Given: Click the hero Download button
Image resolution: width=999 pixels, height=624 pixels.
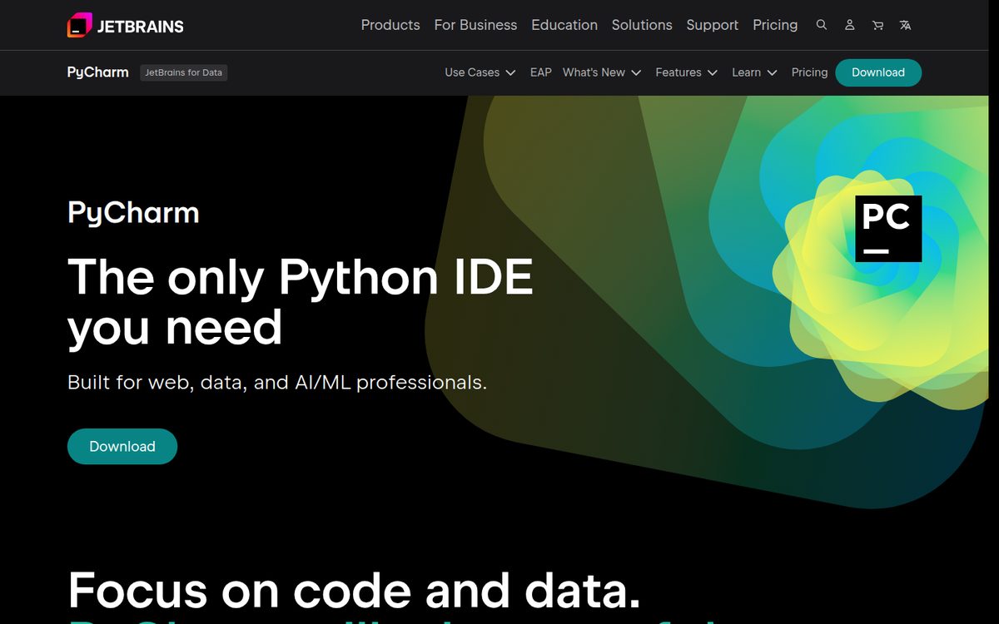Looking at the screenshot, I should [x=122, y=446].
